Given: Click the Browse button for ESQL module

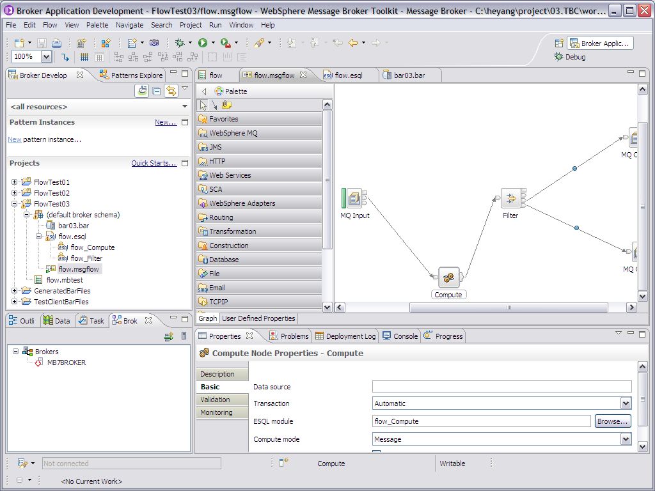Looking at the screenshot, I should 612,421.
